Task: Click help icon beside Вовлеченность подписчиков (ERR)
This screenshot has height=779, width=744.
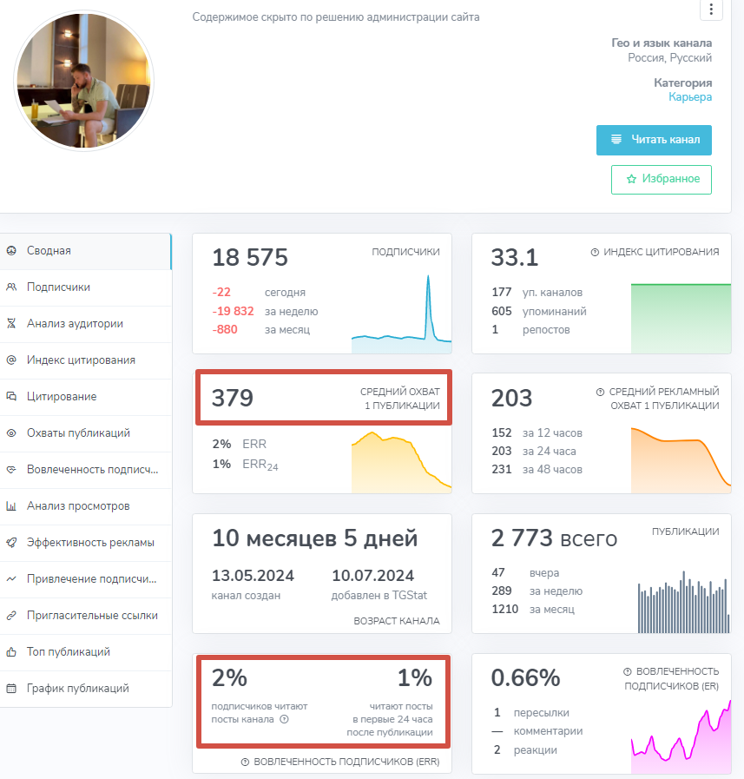Action: coord(245,762)
